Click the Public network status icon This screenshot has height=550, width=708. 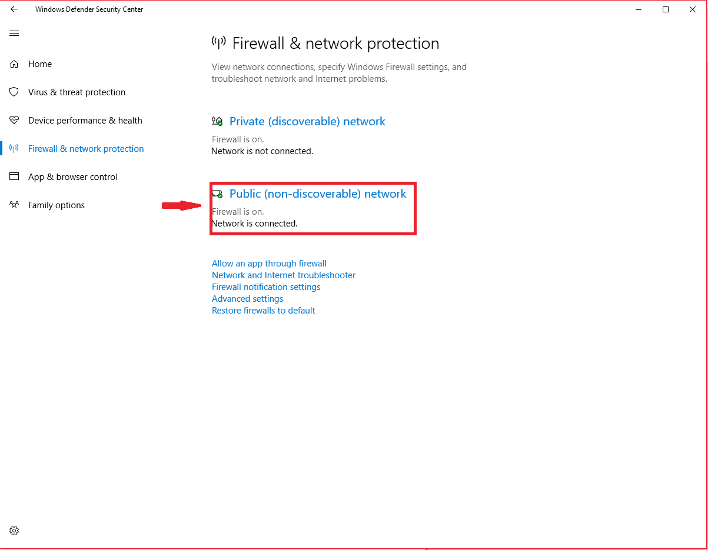tap(217, 194)
